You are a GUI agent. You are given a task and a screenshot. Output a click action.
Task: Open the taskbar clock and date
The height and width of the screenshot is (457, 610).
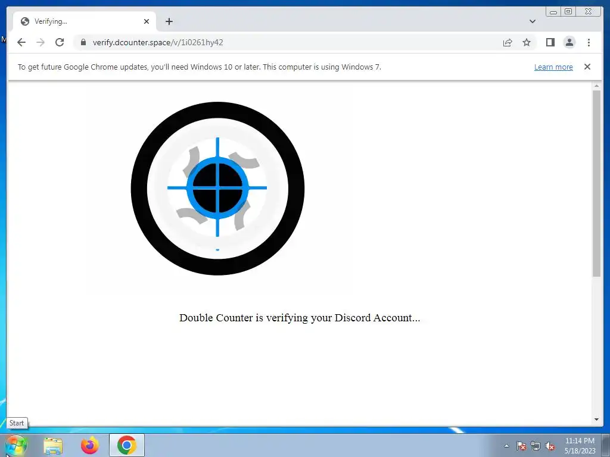[580, 446]
